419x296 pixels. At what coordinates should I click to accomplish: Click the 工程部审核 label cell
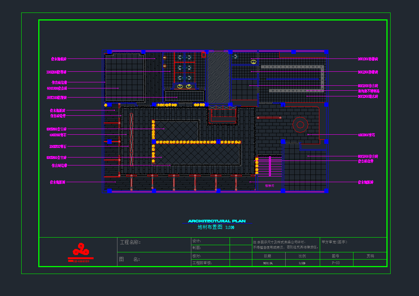[202, 263]
